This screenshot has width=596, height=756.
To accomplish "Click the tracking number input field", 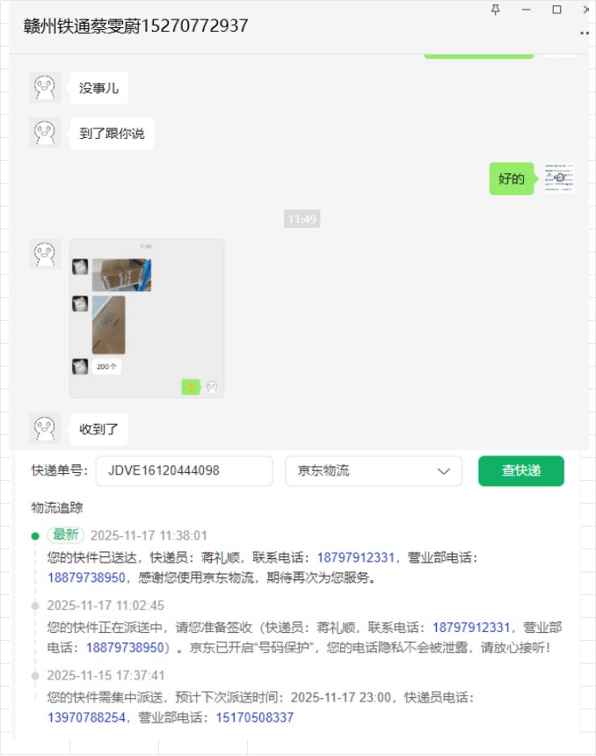I will (185, 471).
